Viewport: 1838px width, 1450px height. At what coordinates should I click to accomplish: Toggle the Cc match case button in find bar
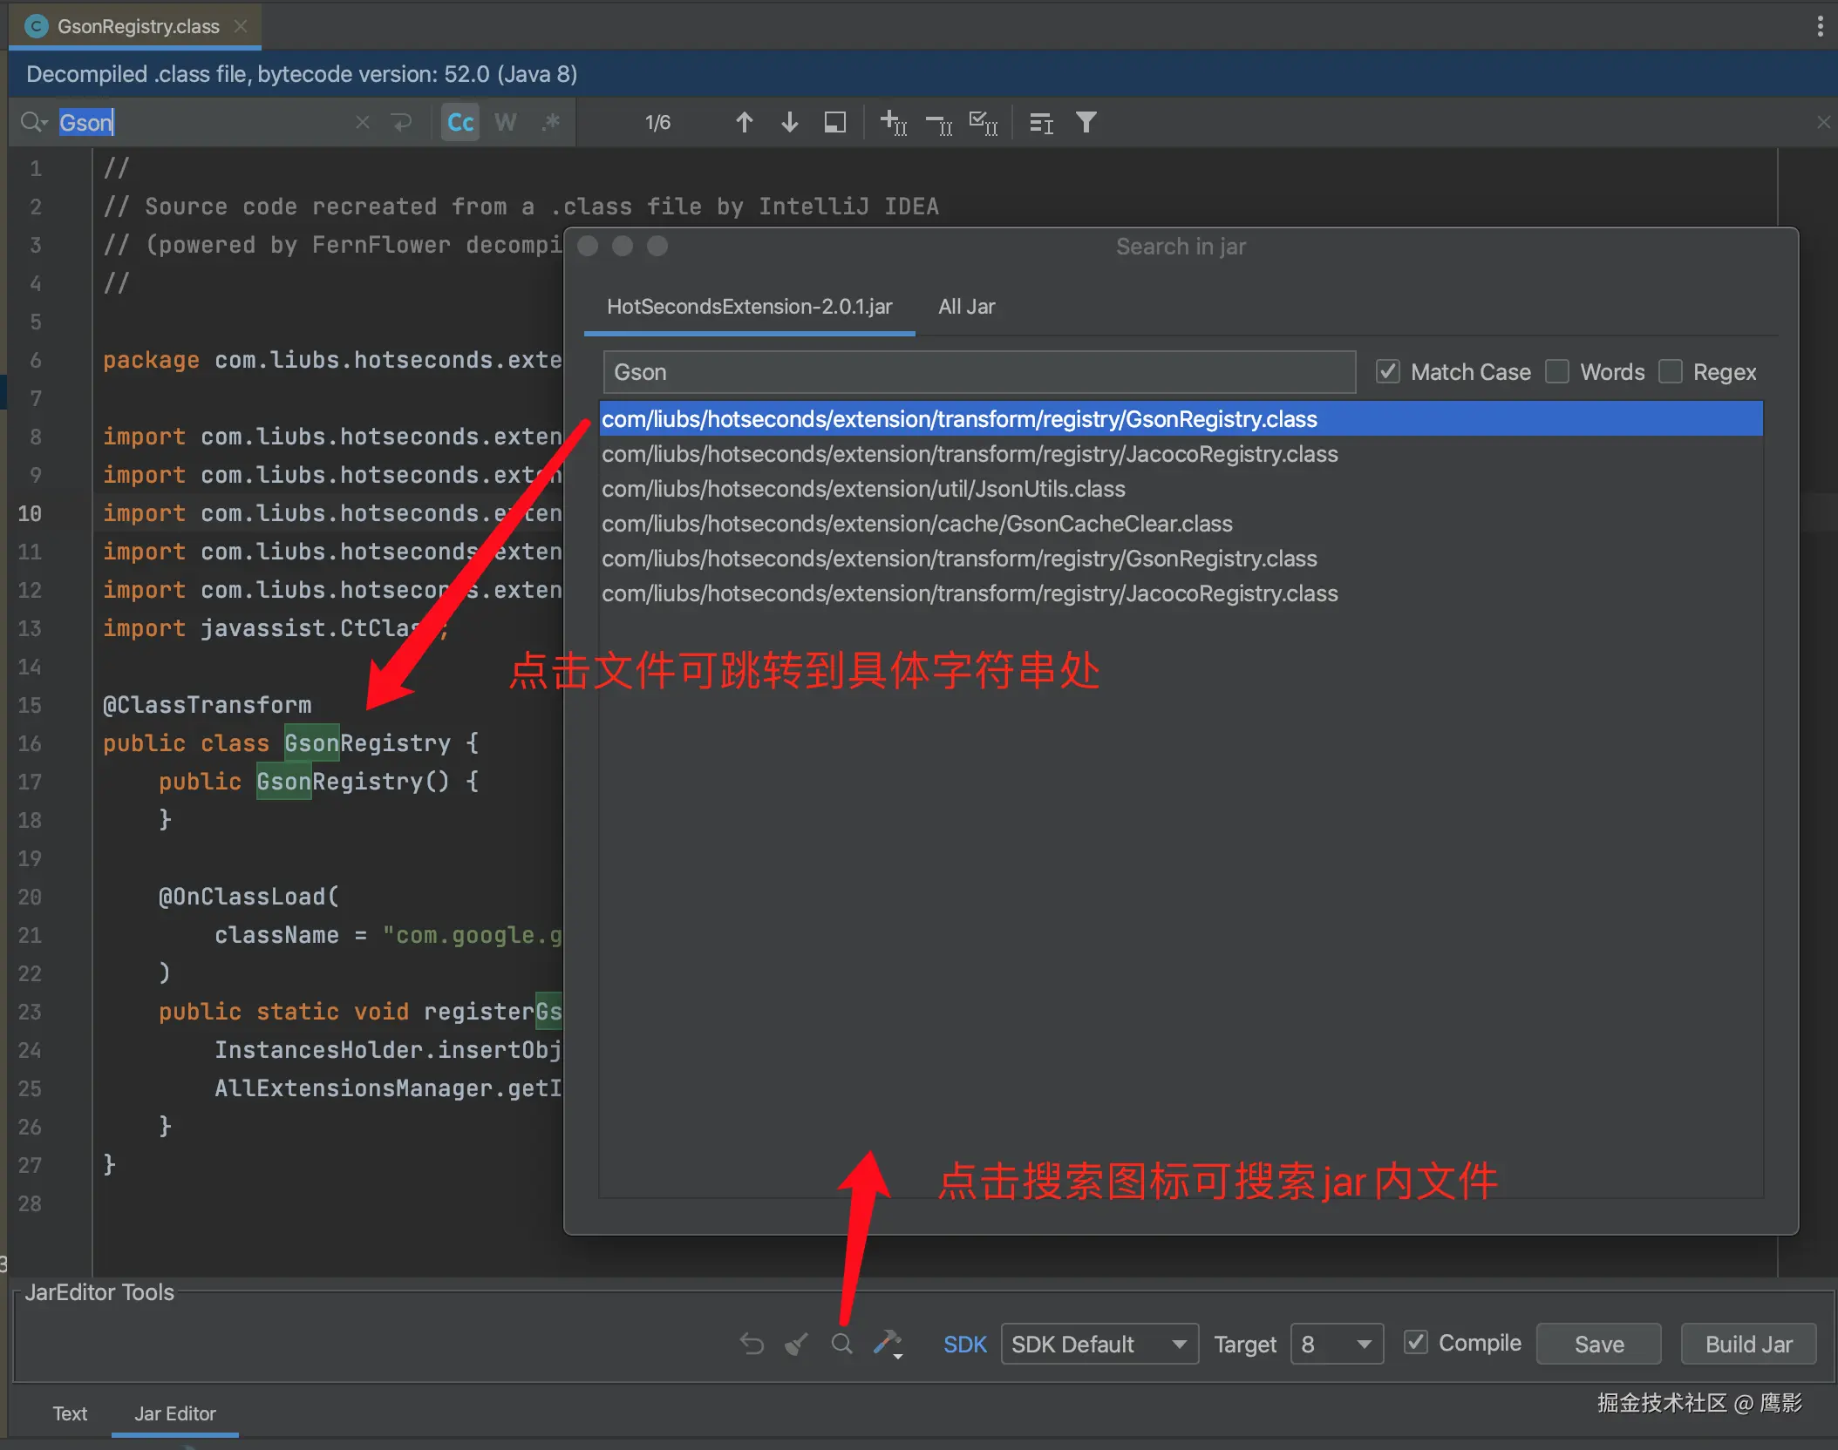point(460,122)
